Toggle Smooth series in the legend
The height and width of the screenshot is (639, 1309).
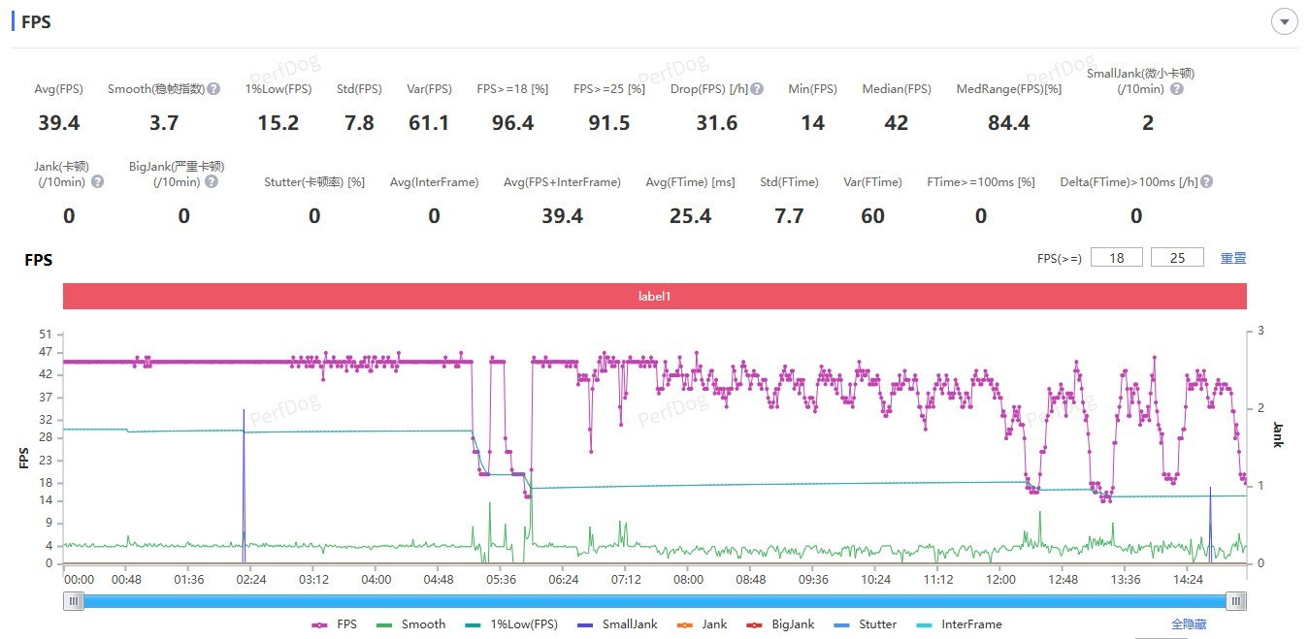tap(411, 624)
